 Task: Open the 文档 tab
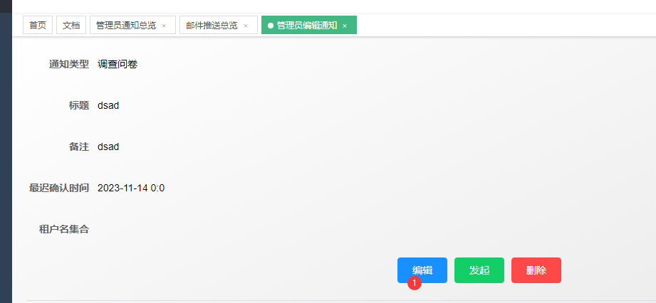click(71, 25)
